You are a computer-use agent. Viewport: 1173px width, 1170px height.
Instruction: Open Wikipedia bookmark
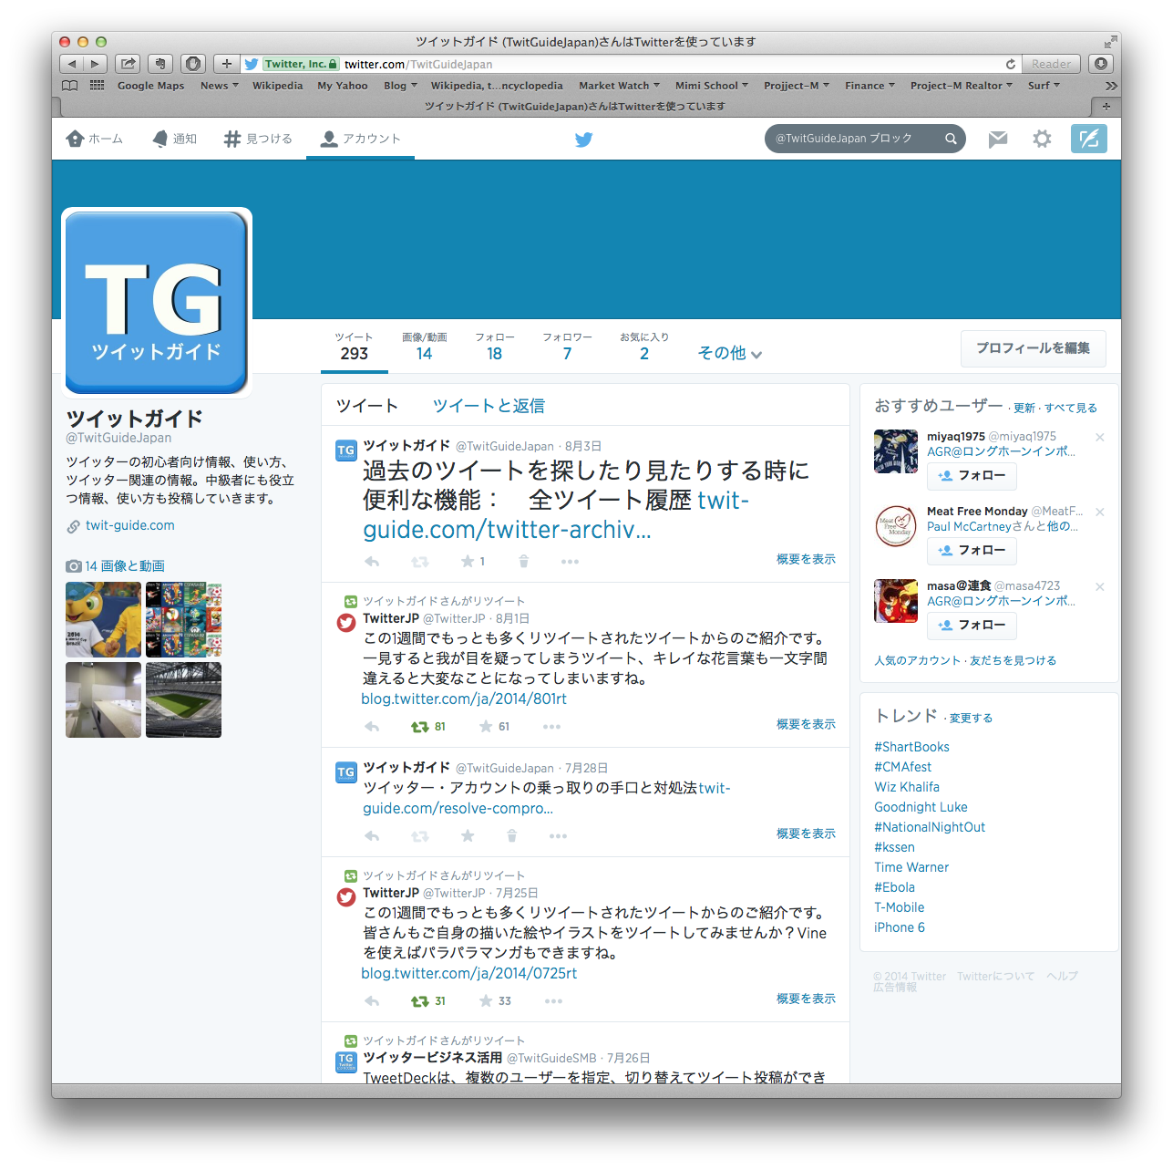[277, 86]
